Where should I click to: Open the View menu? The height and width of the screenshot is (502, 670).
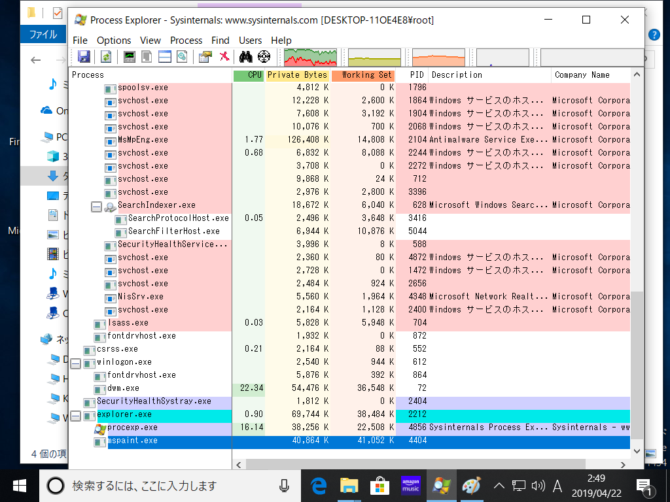pos(150,40)
